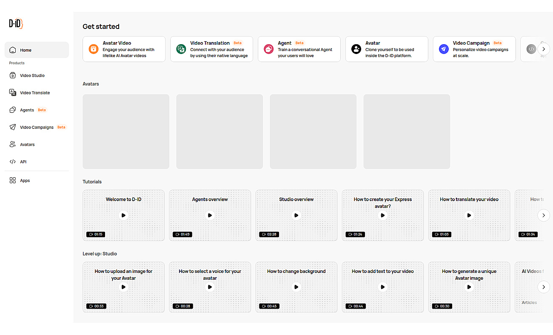
Task: Open the Agent get started card
Action: pyautogui.click(x=299, y=49)
